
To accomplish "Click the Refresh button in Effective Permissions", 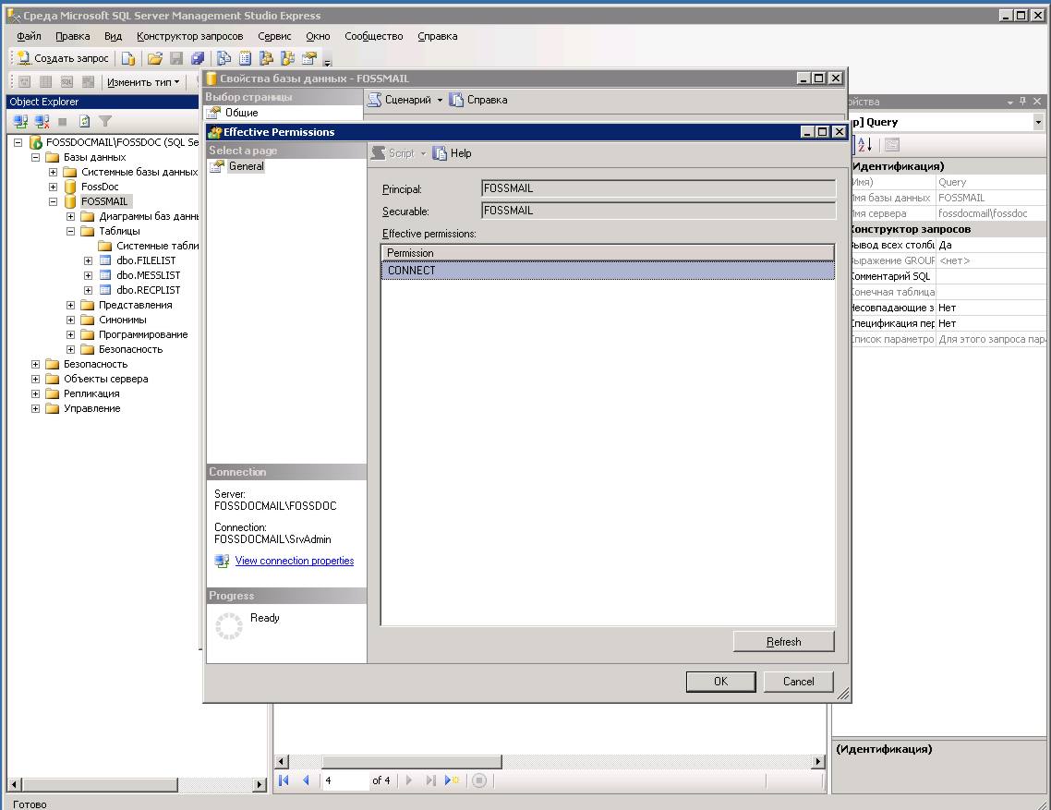I will click(x=783, y=642).
